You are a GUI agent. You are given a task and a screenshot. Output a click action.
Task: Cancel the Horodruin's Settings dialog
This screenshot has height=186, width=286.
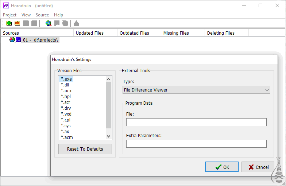(258, 167)
